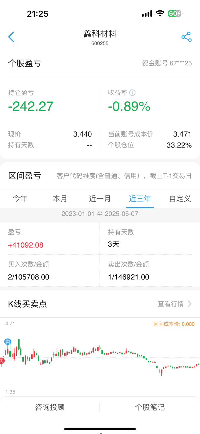Tap the date range 2023-01-01 至 2025-05-07
The height and width of the screenshot is (434, 200).
(x=100, y=214)
